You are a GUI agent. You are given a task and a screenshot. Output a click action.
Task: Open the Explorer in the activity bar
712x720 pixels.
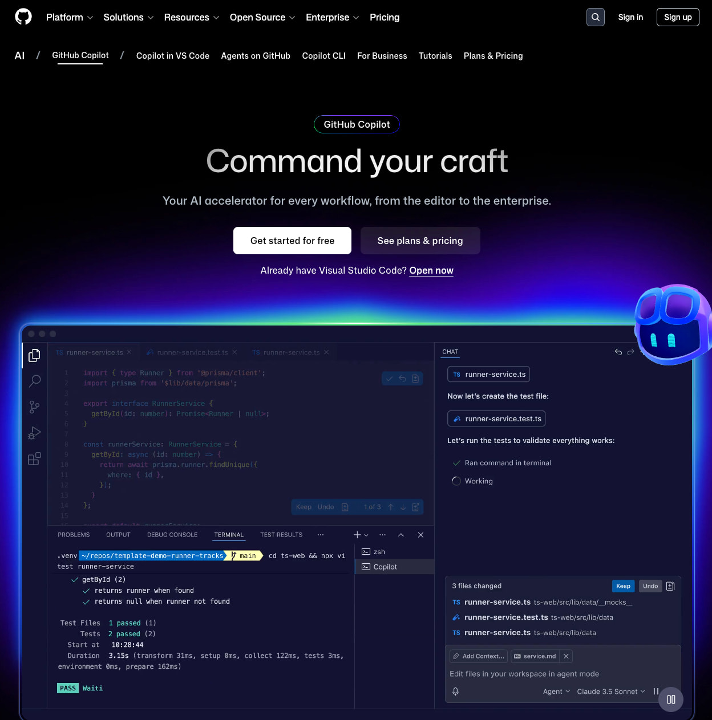[34, 355]
